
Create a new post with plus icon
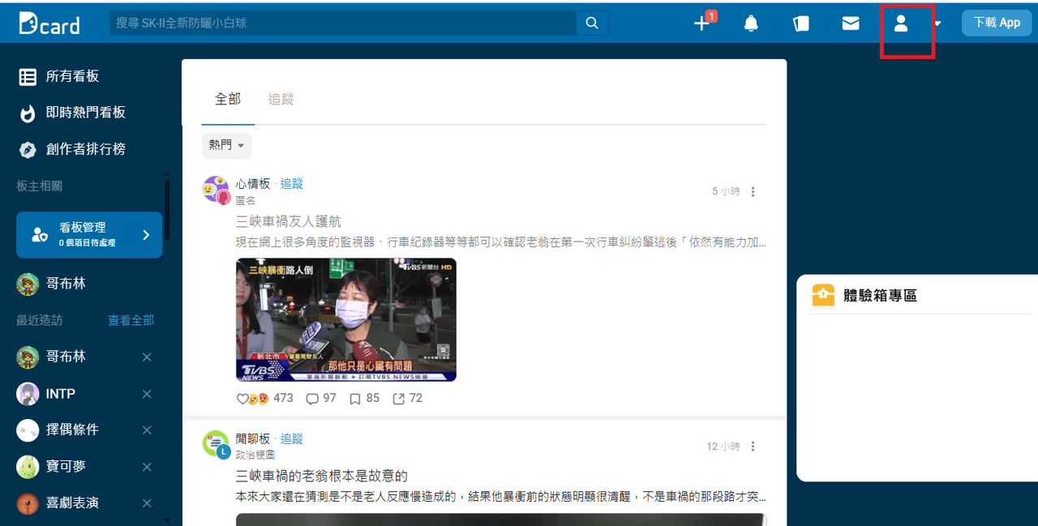coord(702,24)
